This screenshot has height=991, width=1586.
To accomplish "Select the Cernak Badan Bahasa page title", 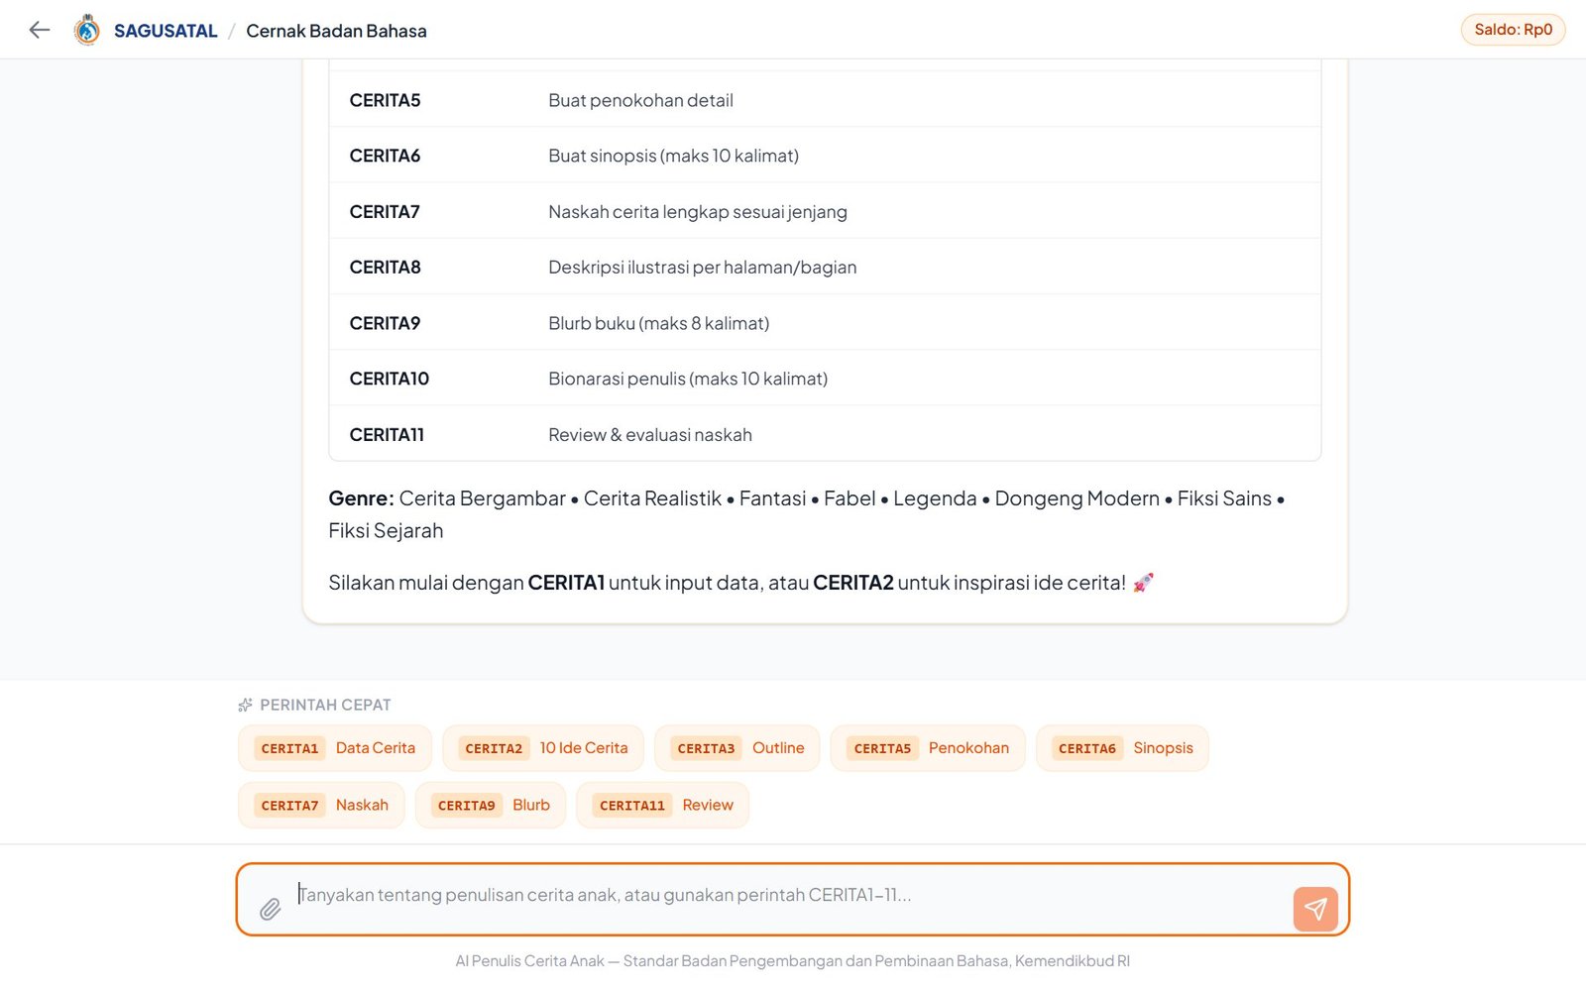I will pyautogui.click(x=336, y=31).
